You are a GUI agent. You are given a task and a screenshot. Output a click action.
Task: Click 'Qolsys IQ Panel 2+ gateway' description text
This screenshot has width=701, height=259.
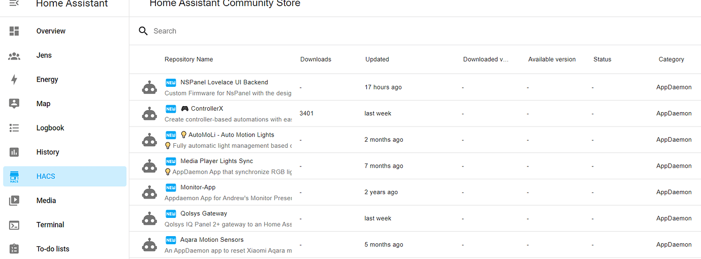tap(228, 224)
